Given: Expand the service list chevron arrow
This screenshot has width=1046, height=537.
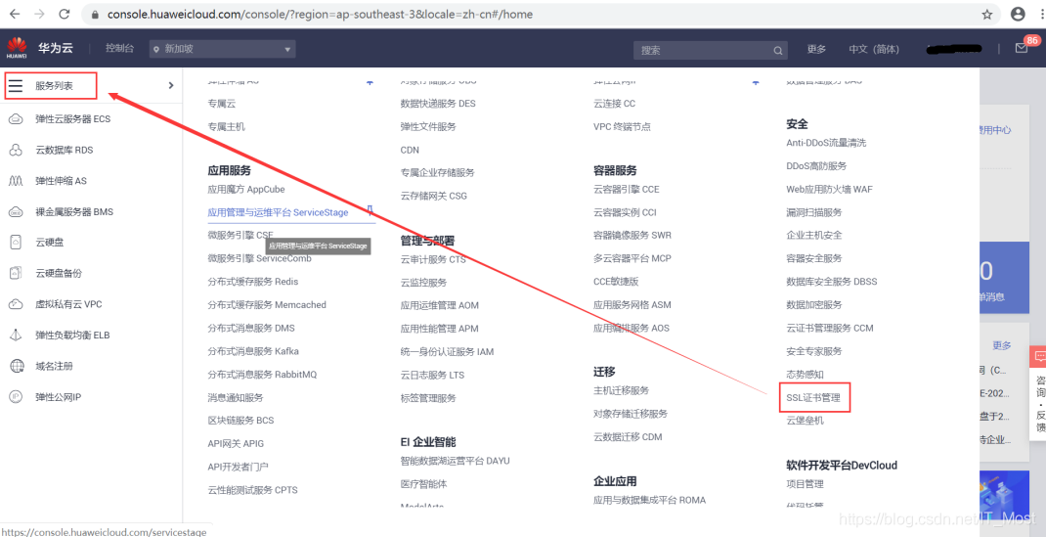Looking at the screenshot, I should point(171,85).
